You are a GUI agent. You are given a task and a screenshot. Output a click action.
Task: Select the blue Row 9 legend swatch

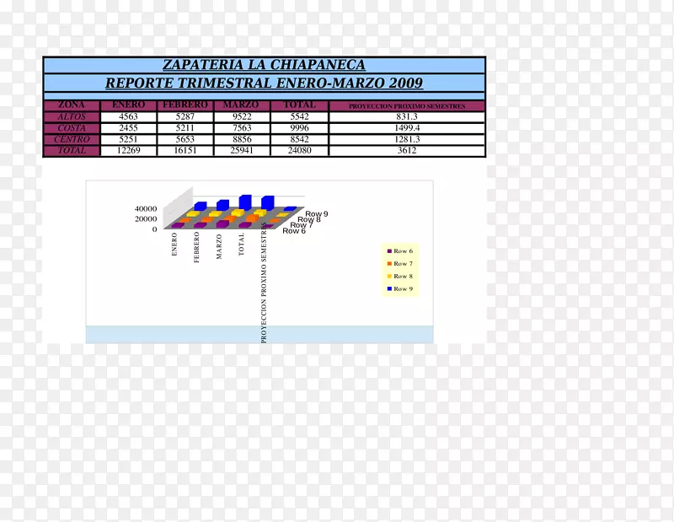[x=389, y=288]
